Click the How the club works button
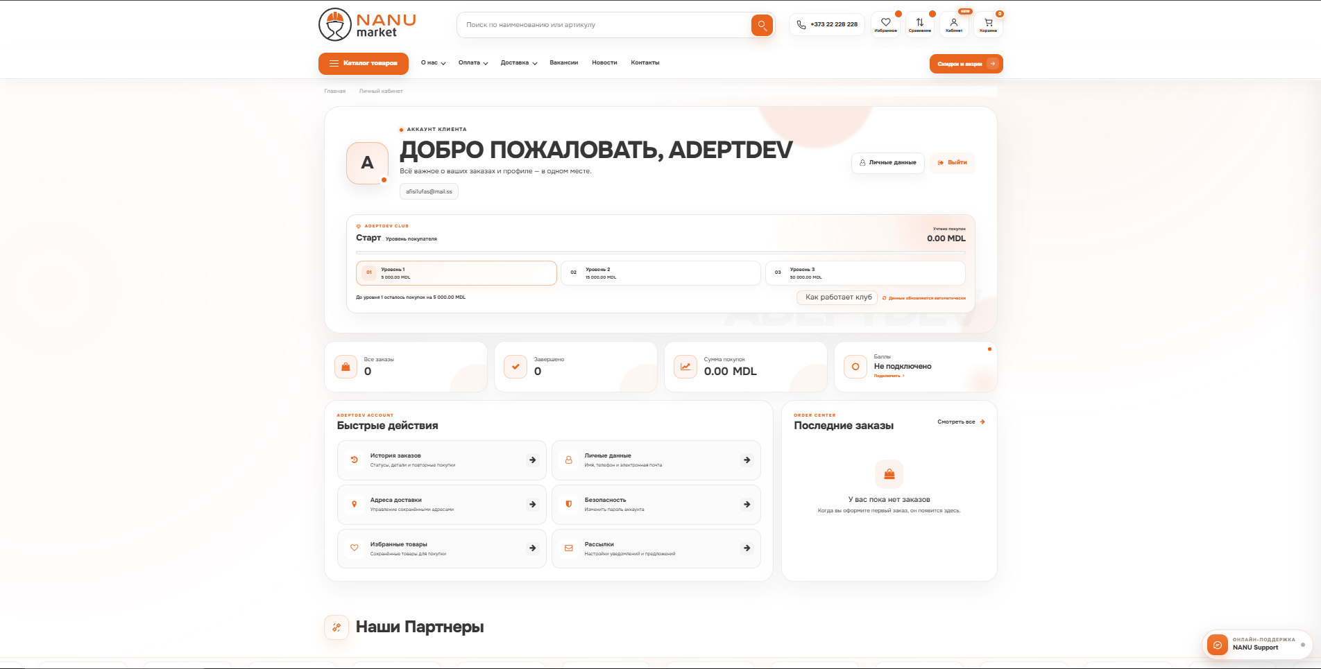This screenshot has width=1321, height=669. 837,297
